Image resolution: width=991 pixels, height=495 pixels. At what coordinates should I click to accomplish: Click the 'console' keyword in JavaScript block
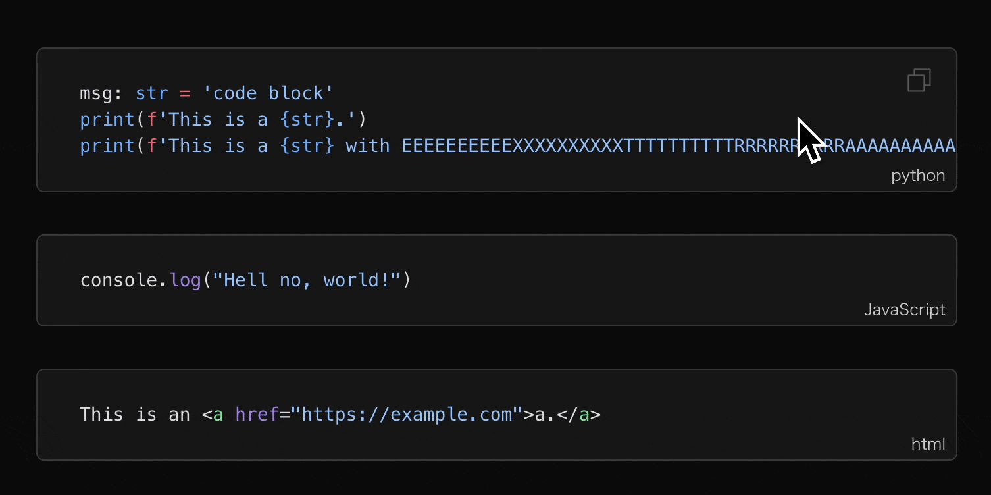(118, 280)
